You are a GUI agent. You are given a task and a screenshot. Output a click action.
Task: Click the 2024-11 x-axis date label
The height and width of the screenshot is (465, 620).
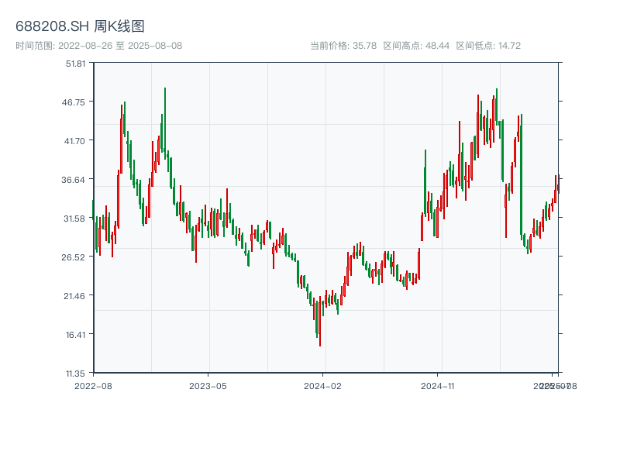(438, 385)
